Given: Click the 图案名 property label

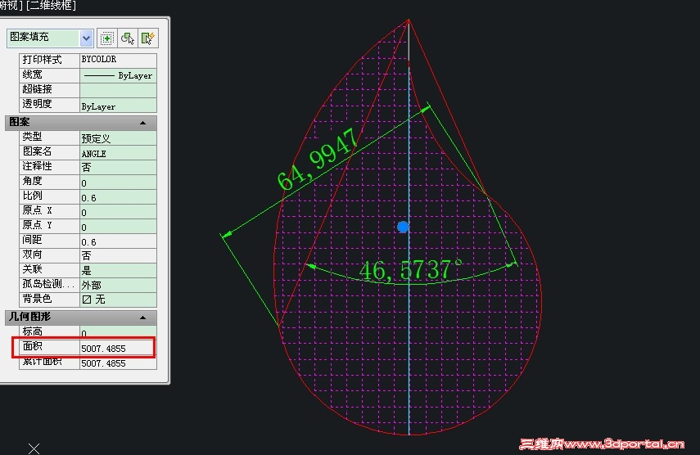Looking at the screenshot, I should 37,151.
